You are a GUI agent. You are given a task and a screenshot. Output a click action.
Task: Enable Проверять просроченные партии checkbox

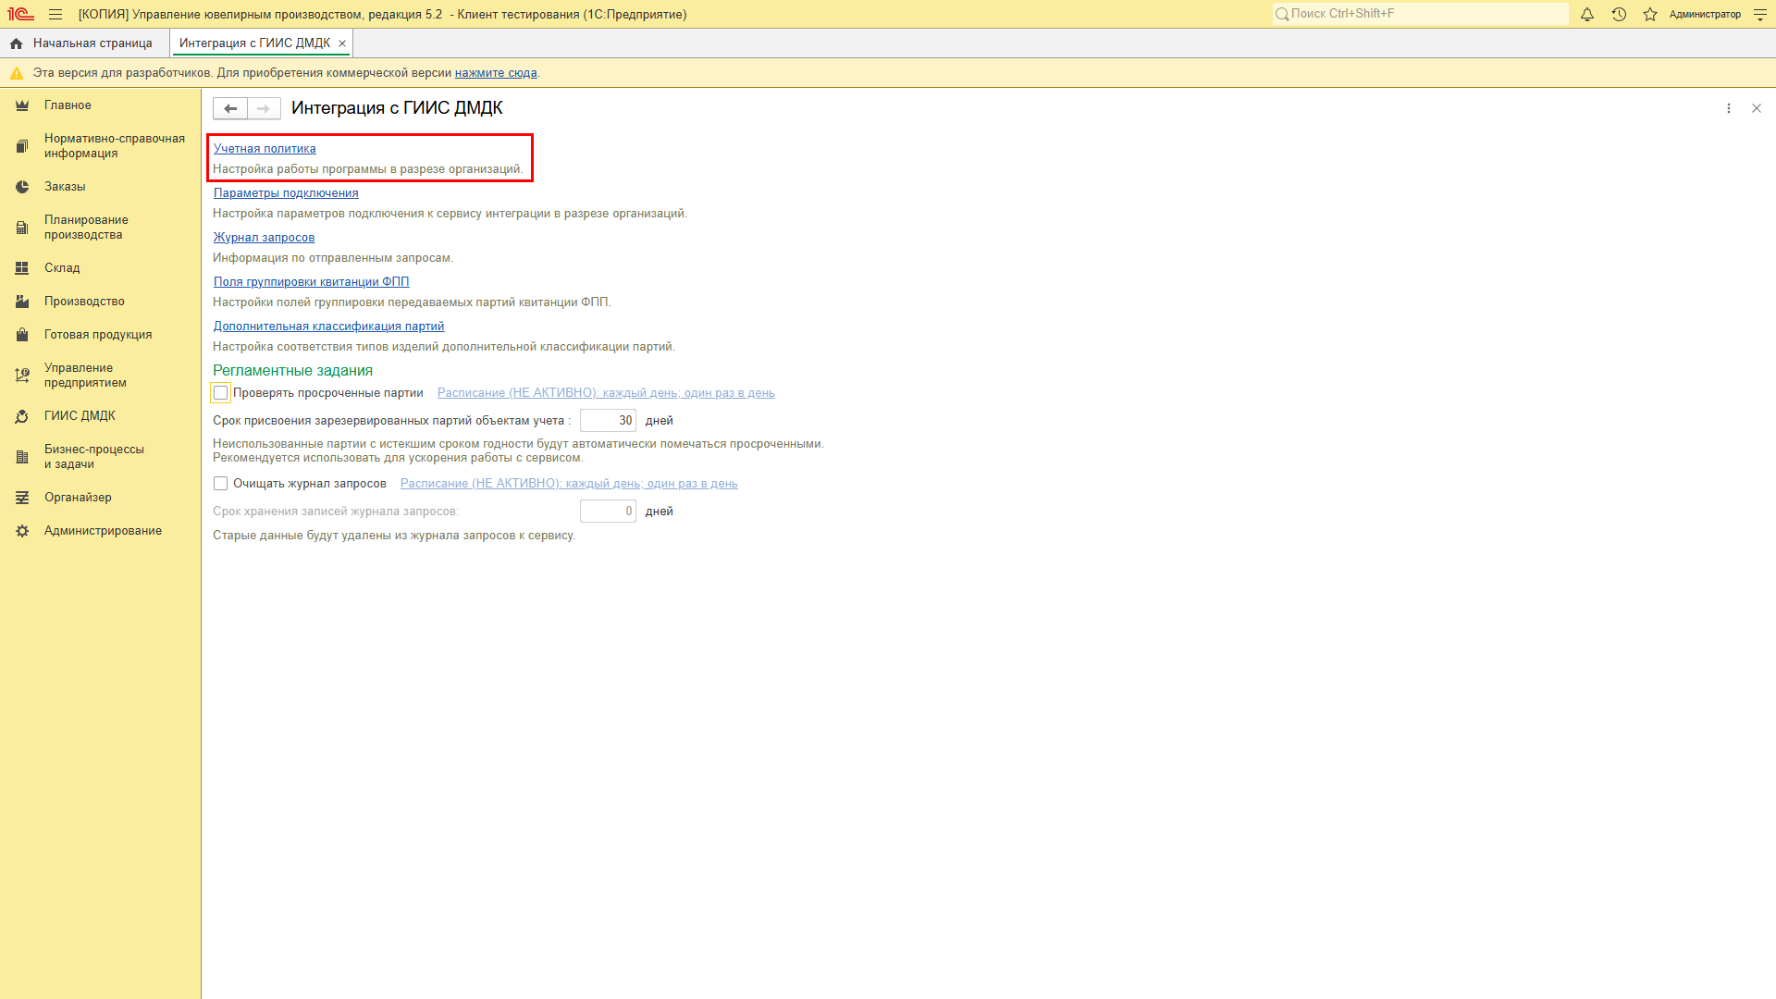tap(221, 393)
